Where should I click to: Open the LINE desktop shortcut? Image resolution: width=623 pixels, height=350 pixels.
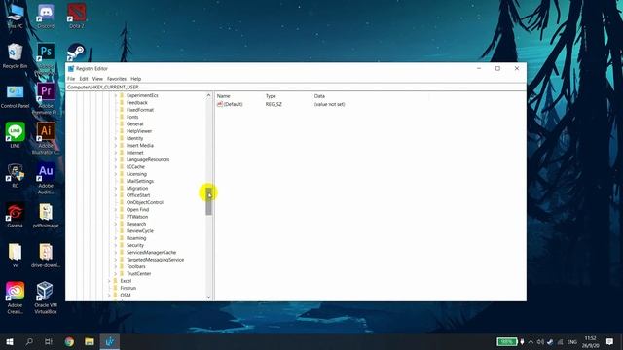tap(16, 135)
